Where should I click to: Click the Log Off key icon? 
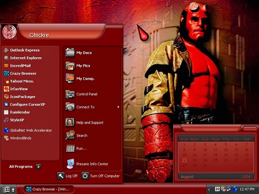(61, 176)
